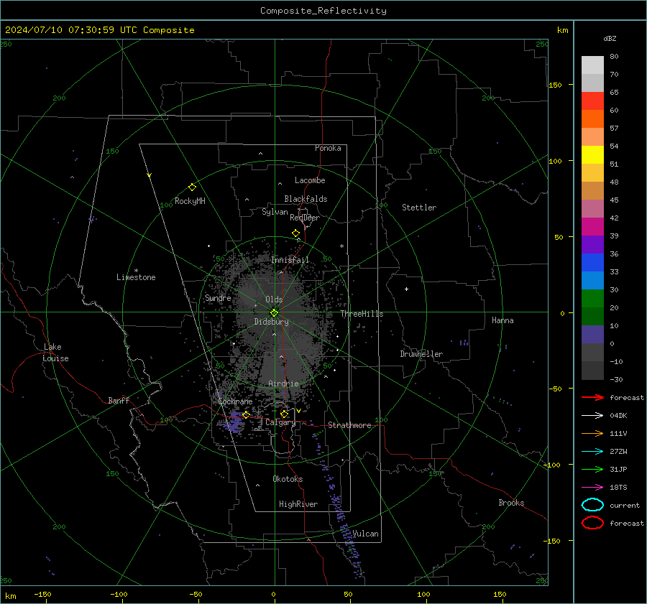Image resolution: width=647 pixels, height=604 pixels.
Task: Click the orange 57-60 dBZ swatch
Action: pos(592,119)
